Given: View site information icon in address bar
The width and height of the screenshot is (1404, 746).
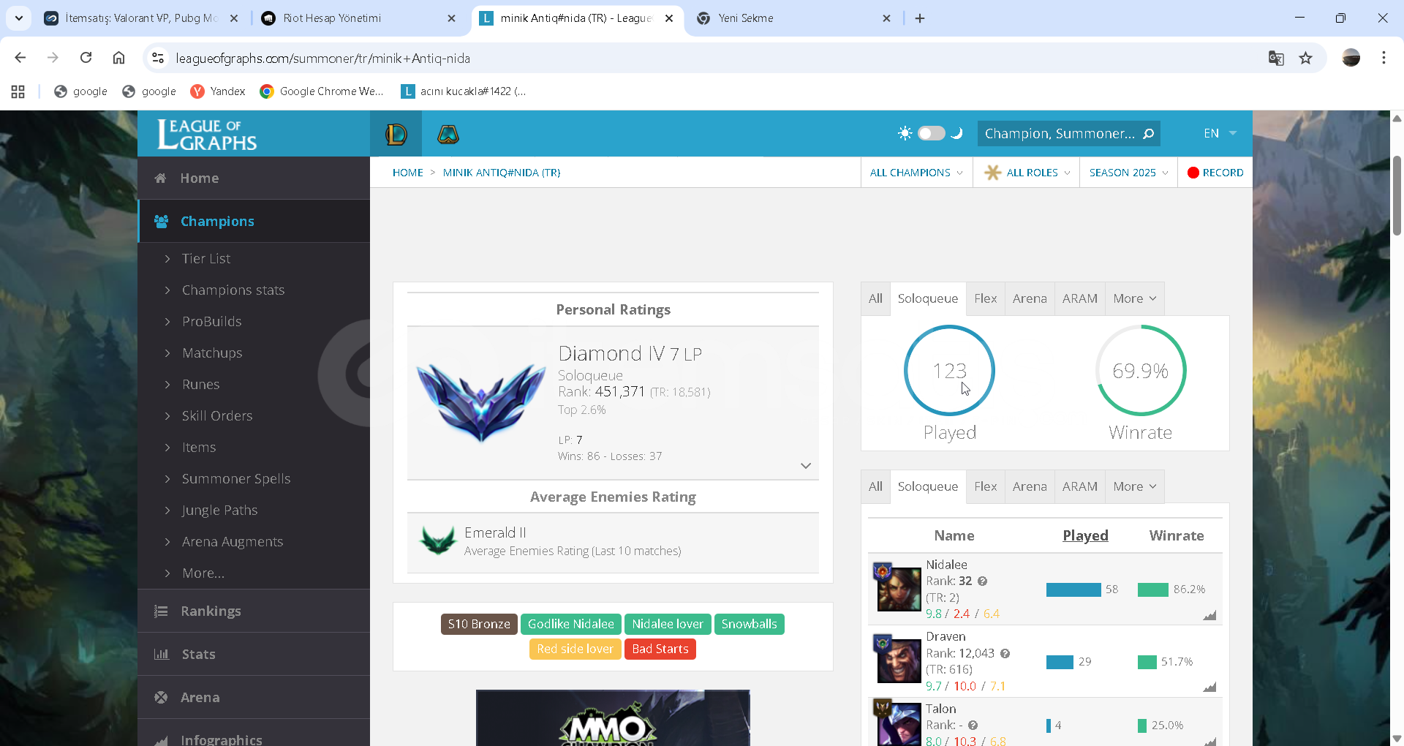Looking at the screenshot, I should point(157,58).
